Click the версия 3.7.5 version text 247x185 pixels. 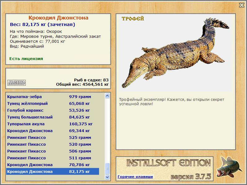[191, 176]
